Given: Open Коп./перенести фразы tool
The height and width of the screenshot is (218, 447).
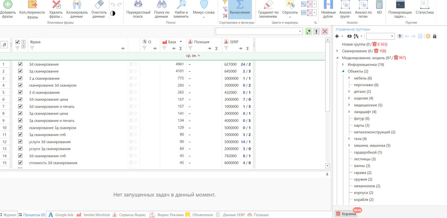Looking at the screenshot, I should [32, 9].
